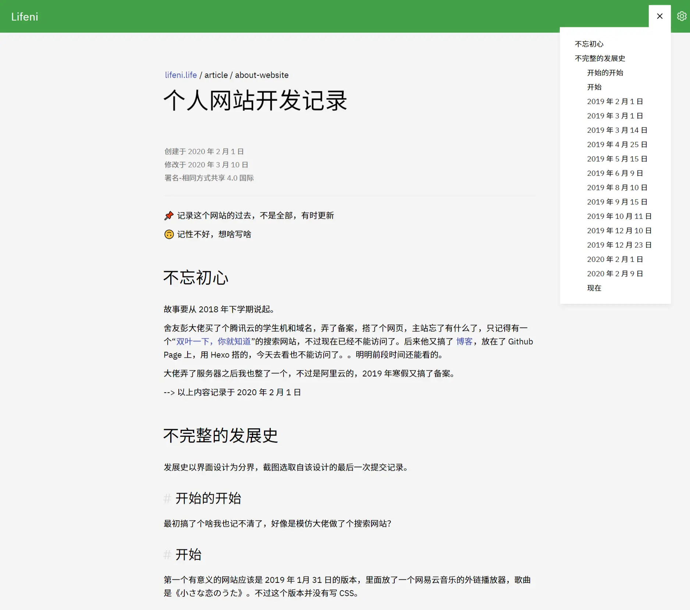The height and width of the screenshot is (610, 690).
Task: Click the about-website breadcrumb item
Action: pyautogui.click(x=262, y=75)
